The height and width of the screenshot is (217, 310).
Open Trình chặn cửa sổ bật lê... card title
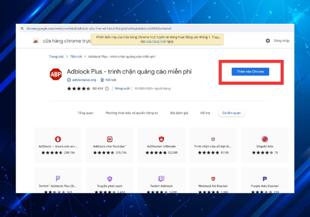212,146
